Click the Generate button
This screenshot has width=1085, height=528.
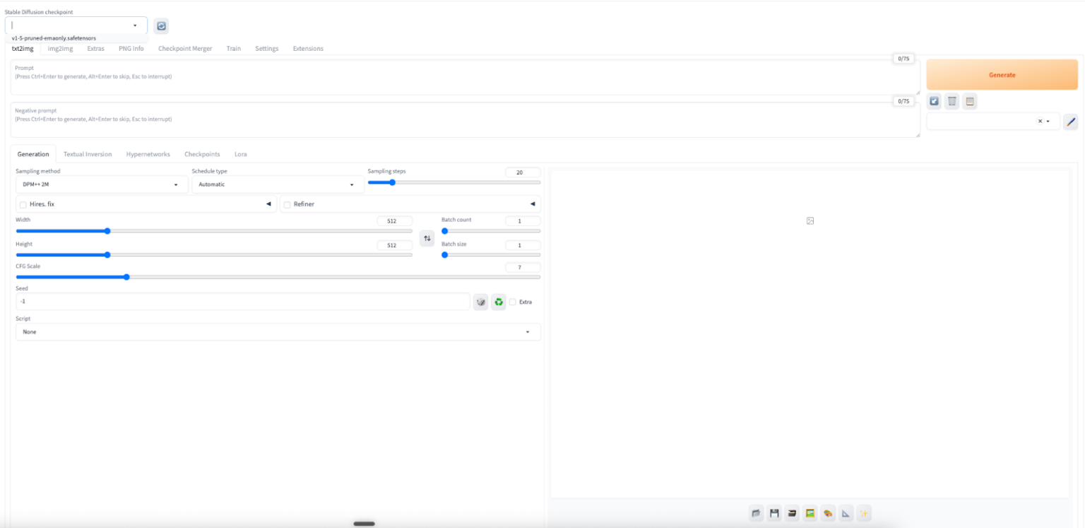(1002, 75)
